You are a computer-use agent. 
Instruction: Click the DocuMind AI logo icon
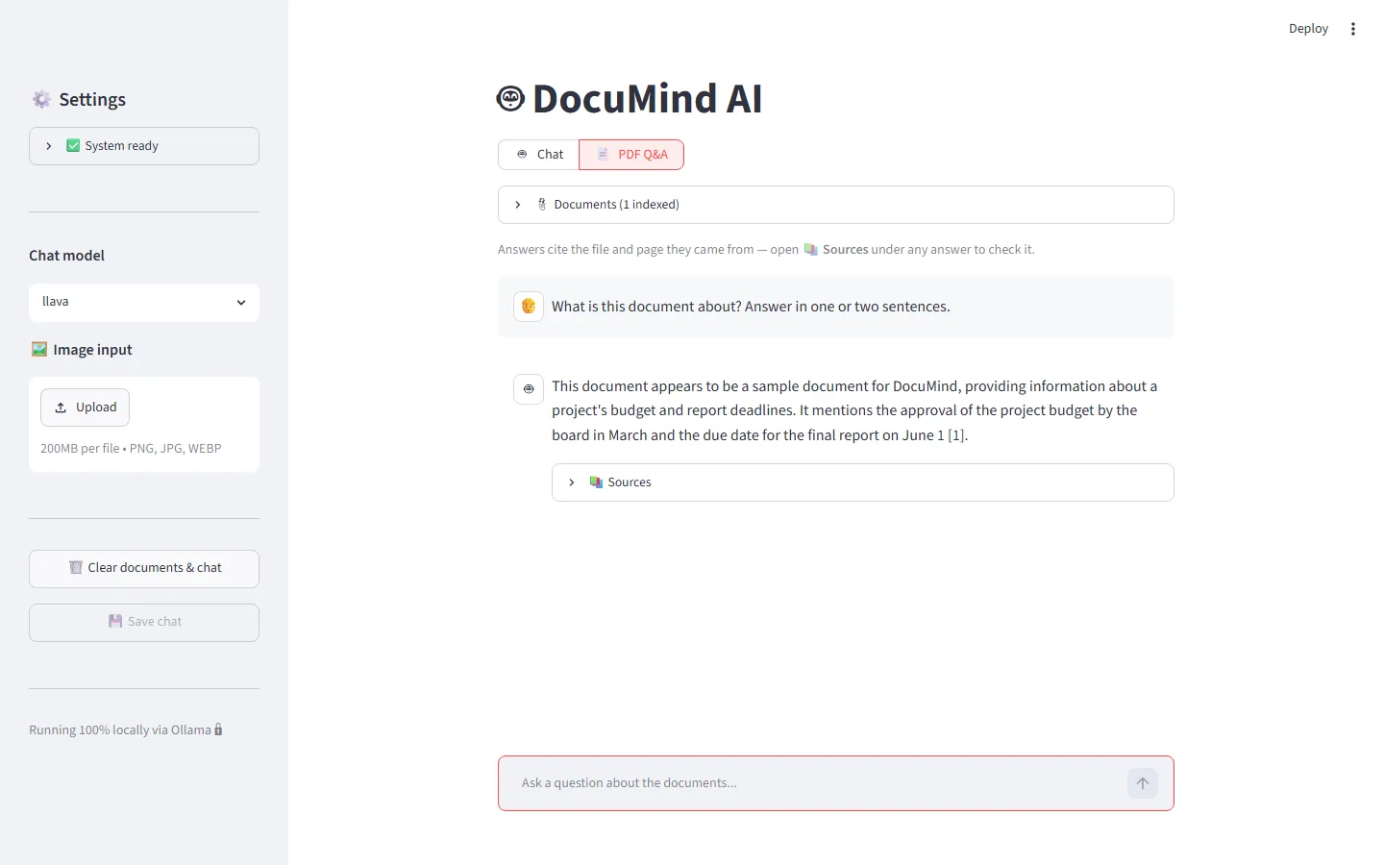click(510, 98)
